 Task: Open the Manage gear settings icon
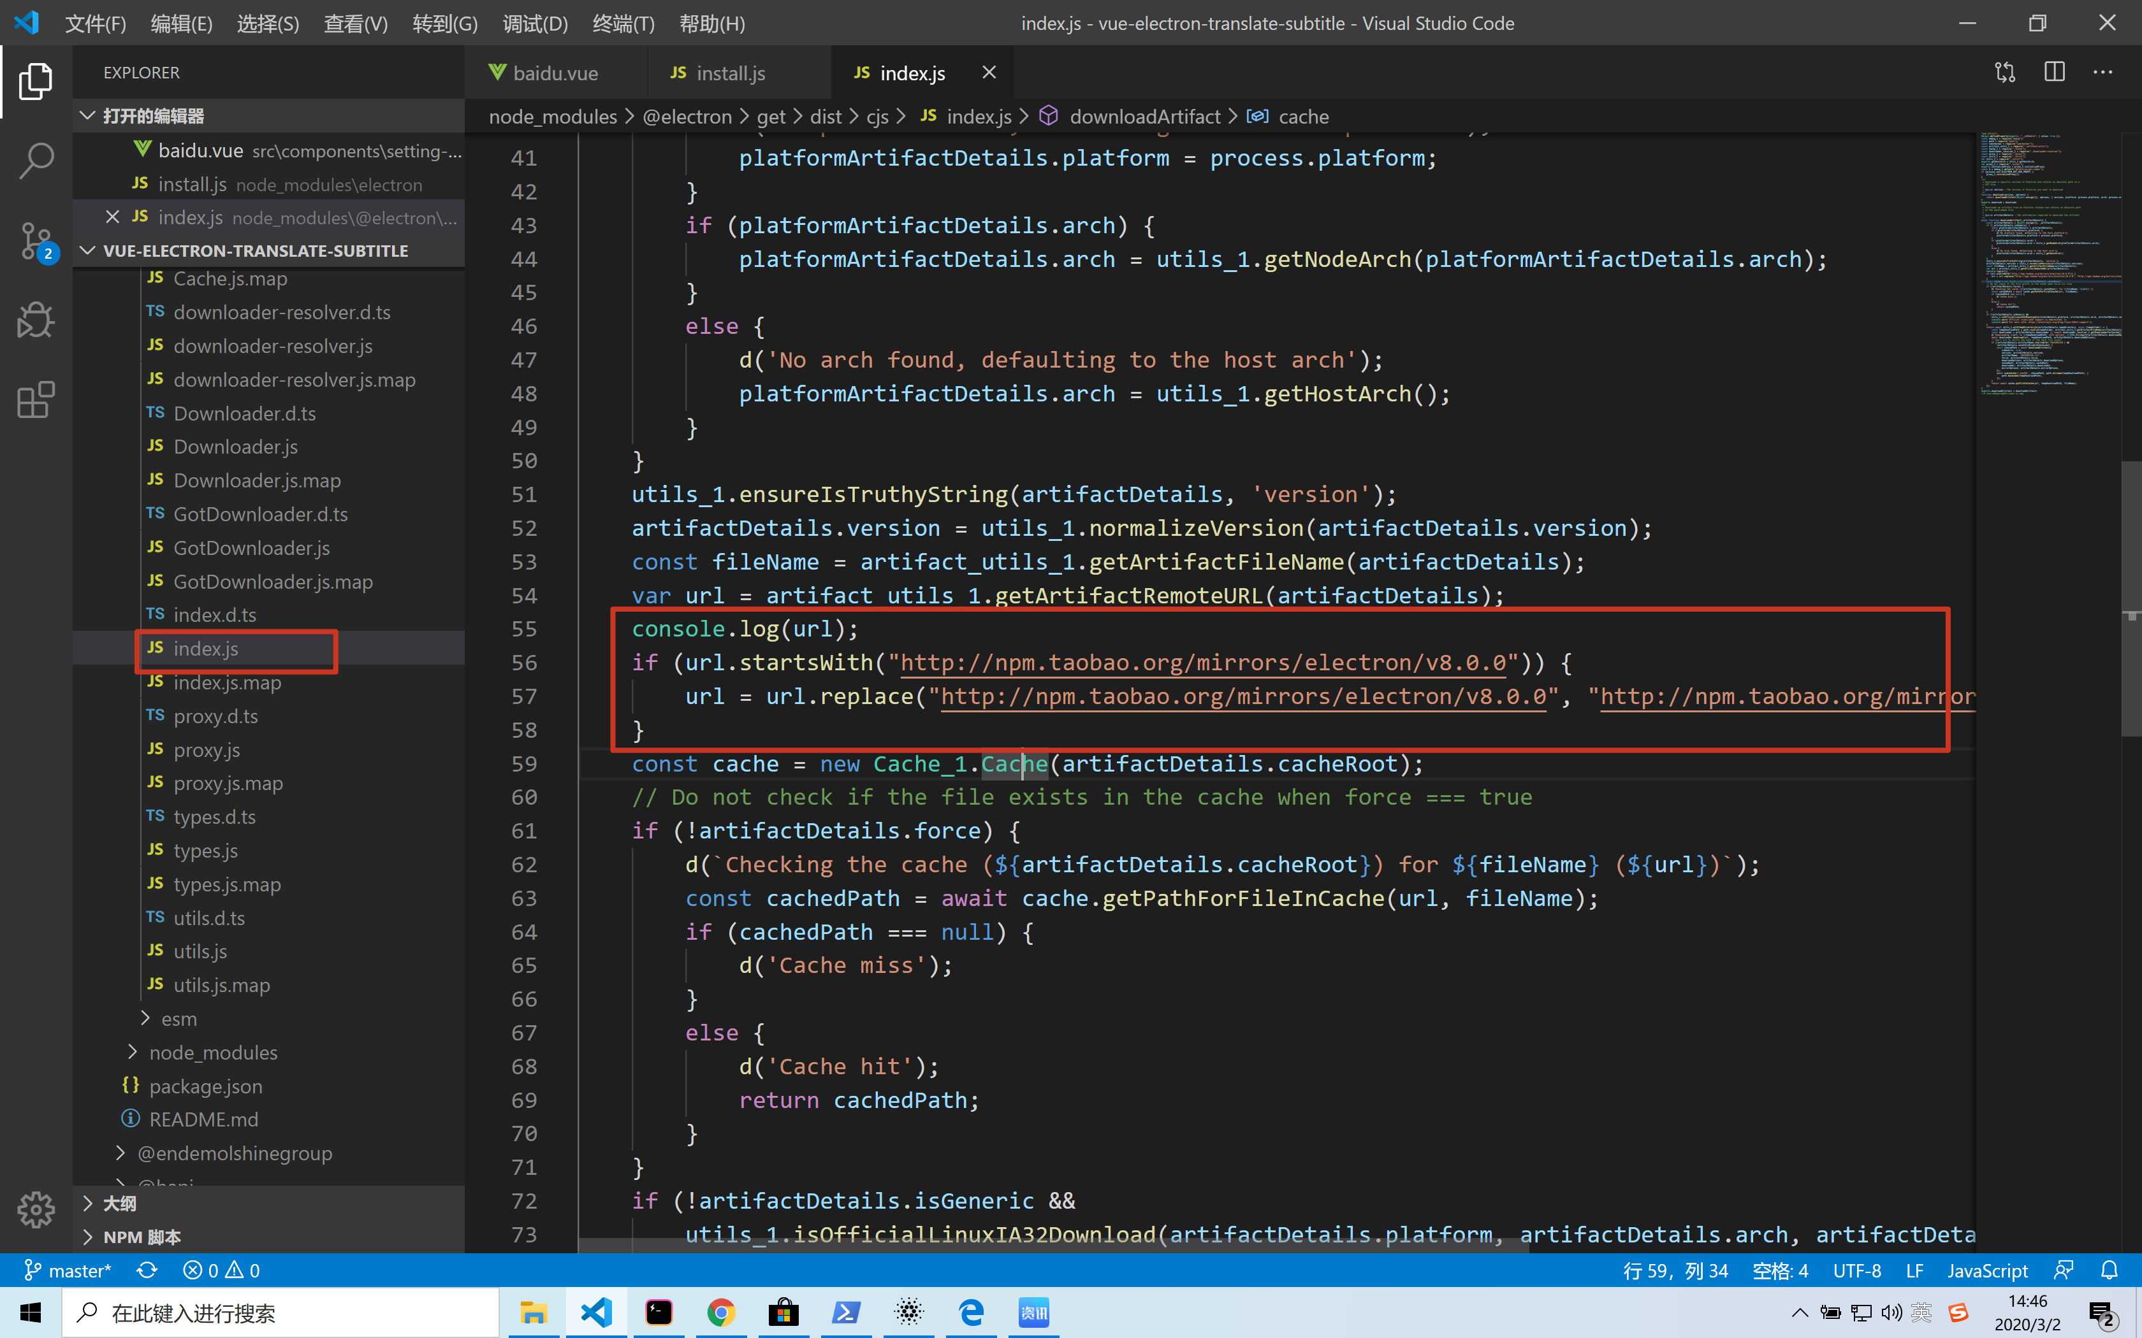[36, 1209]
